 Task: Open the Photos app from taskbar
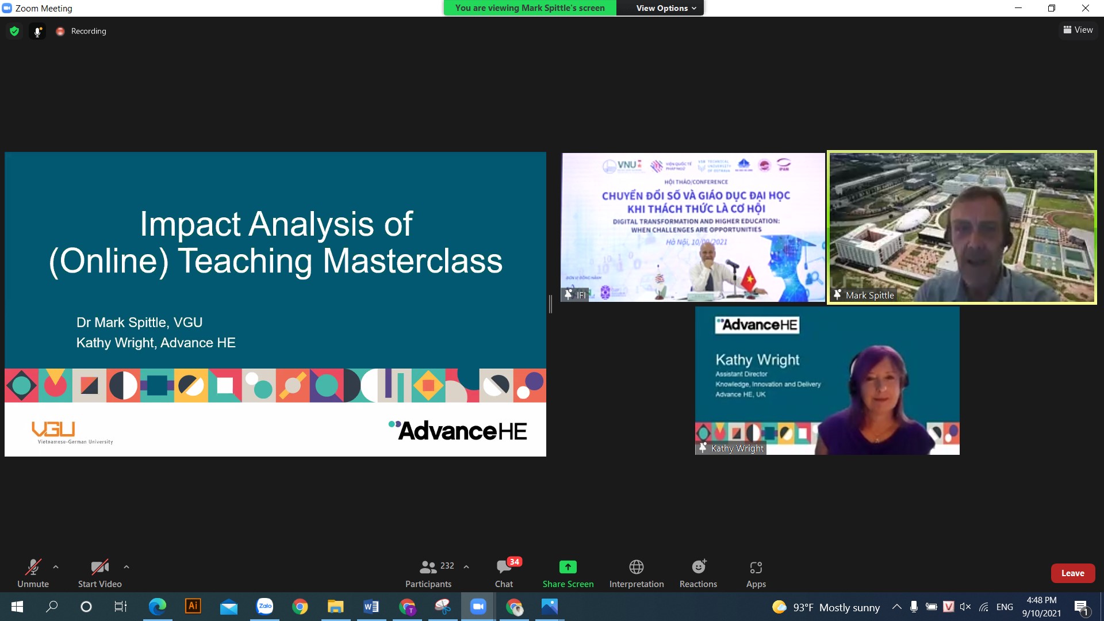click(550, 607)
